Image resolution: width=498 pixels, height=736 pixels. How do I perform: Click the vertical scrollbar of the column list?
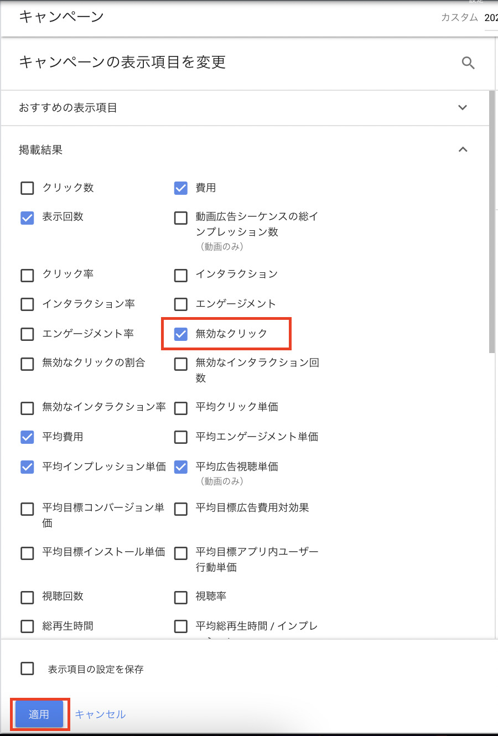tap(492, 221)
